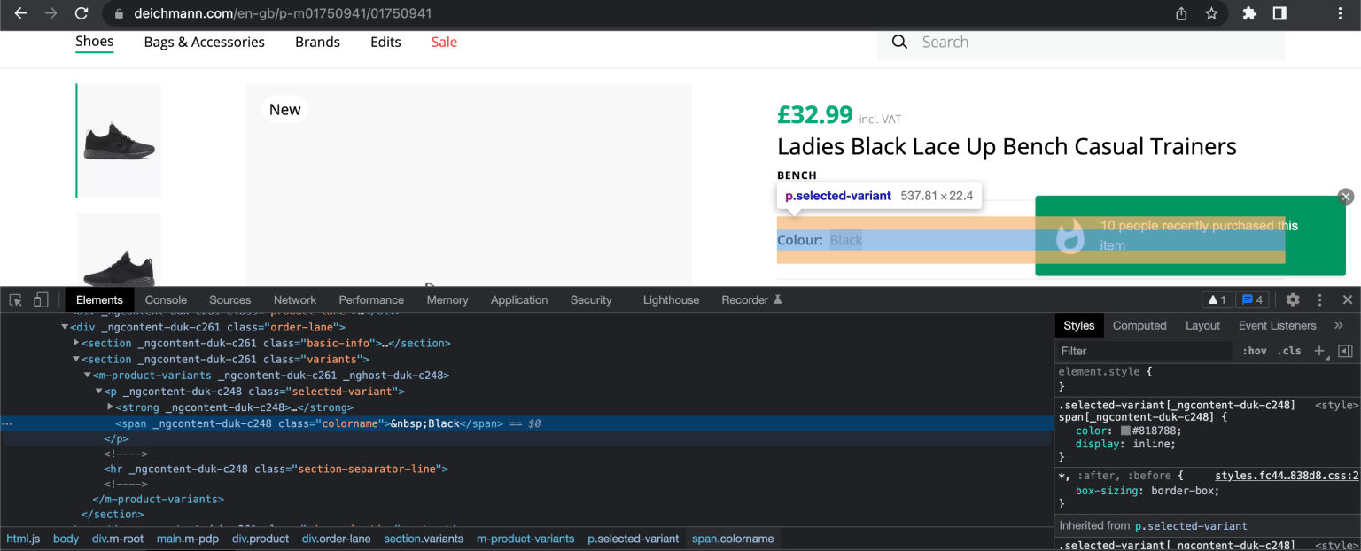
Task: Dismiss the recently purchased notification popup
Action: [x=1345, y=197]
